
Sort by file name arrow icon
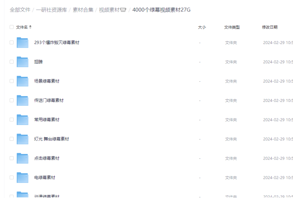coord(30,27)
